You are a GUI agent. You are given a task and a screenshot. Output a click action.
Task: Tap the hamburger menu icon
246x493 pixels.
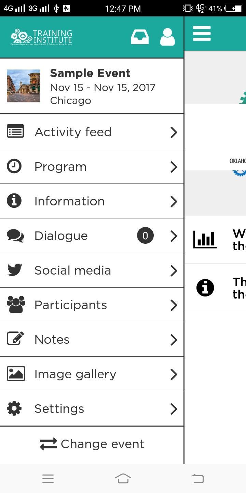point(202,34)
